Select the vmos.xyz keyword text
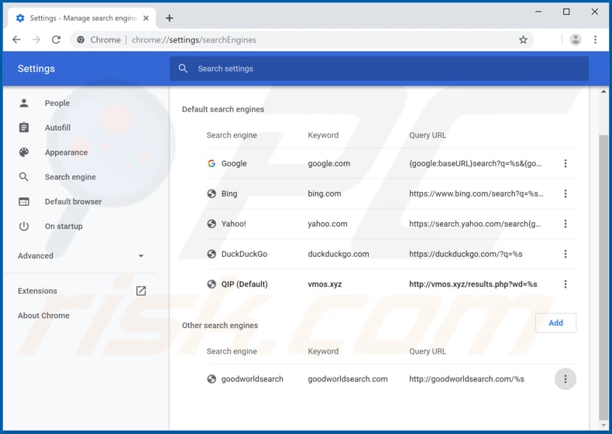Viewport: 612px width, 434px height. (325, 284)
